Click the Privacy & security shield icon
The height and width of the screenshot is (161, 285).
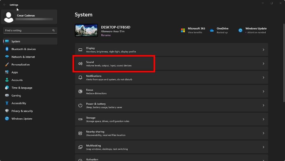tap(7, 111)
